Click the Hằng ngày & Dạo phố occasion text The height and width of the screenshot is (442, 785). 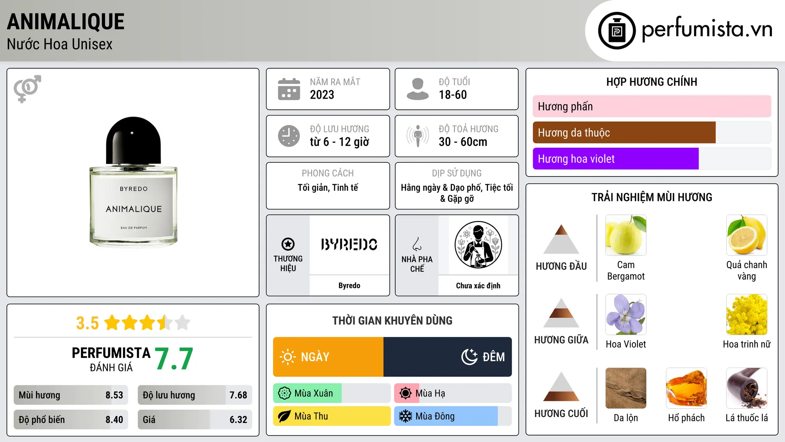457,193
